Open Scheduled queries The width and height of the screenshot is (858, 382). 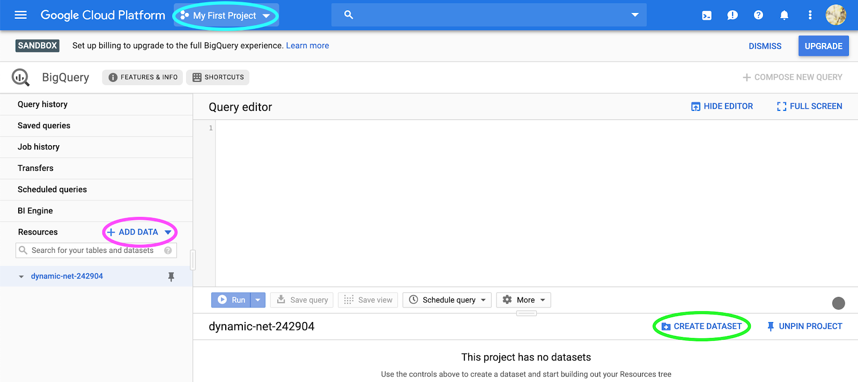tap(97, 190)
